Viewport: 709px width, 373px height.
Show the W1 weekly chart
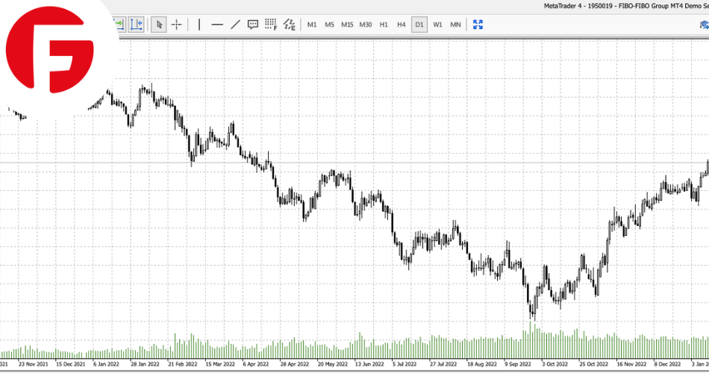[437, 25]
